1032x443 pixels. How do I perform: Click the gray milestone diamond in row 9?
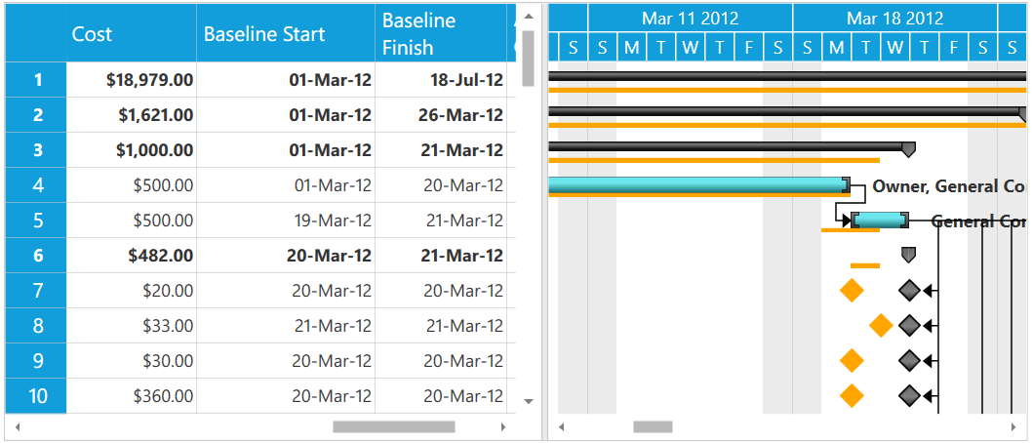909,361
